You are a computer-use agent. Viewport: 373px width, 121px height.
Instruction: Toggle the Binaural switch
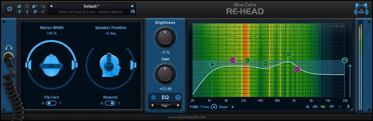110,103
